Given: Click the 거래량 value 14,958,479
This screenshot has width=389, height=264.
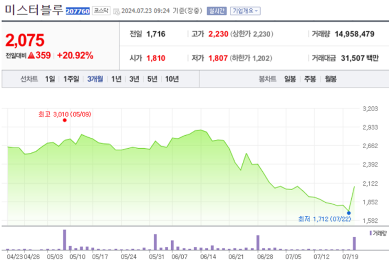Looking at the screenshot, I should [x=354, y=34].
